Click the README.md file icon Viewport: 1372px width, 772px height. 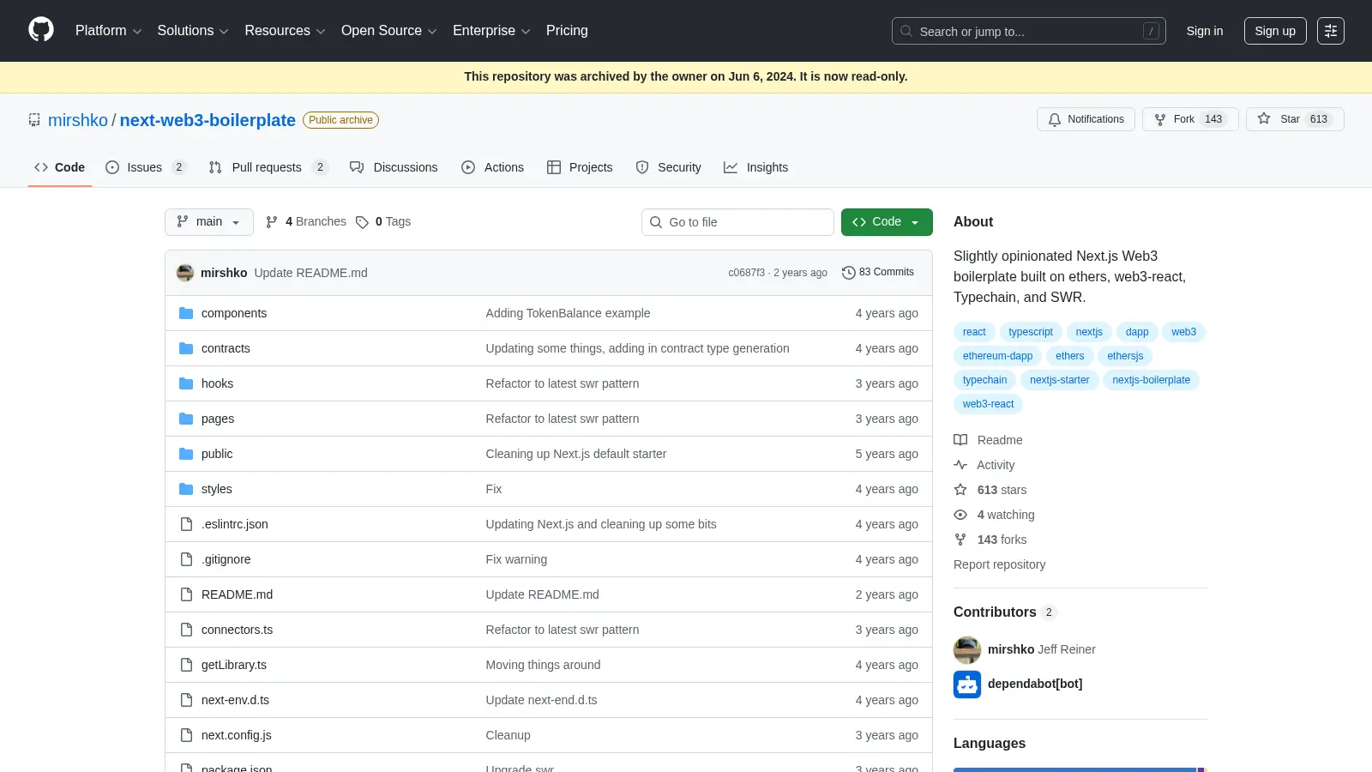pyautogui.click(x=186, y=594)
